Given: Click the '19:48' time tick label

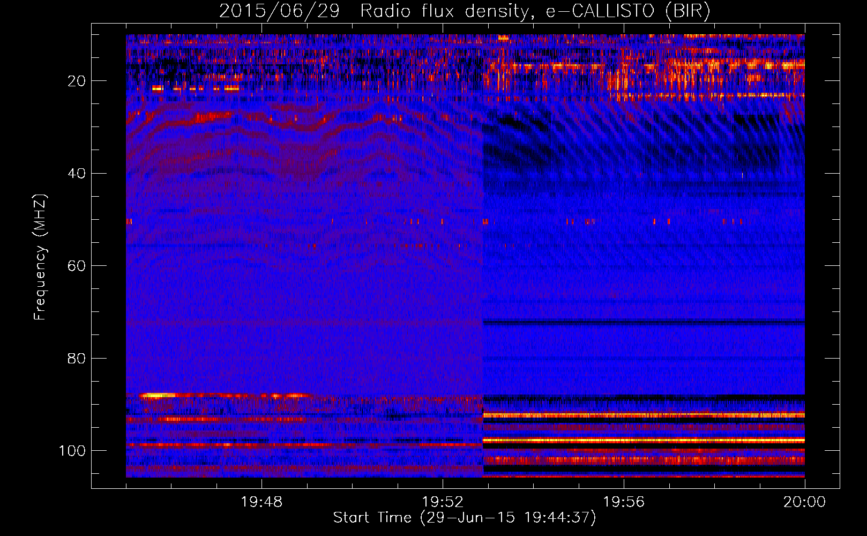Looking at the screenshot, I should 261,502.
